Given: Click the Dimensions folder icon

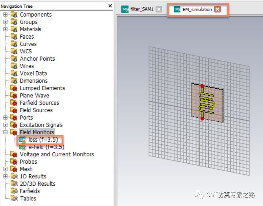Looking at the screenshot, I should click(14, 81).
